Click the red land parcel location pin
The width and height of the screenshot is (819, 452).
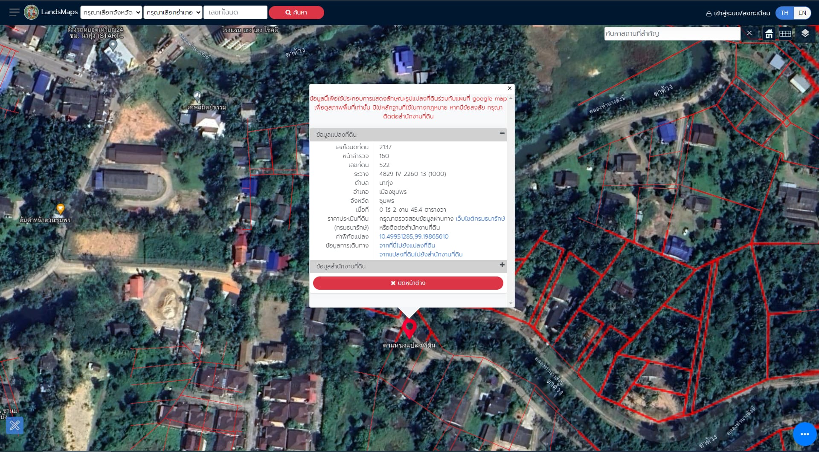(409, 328)
